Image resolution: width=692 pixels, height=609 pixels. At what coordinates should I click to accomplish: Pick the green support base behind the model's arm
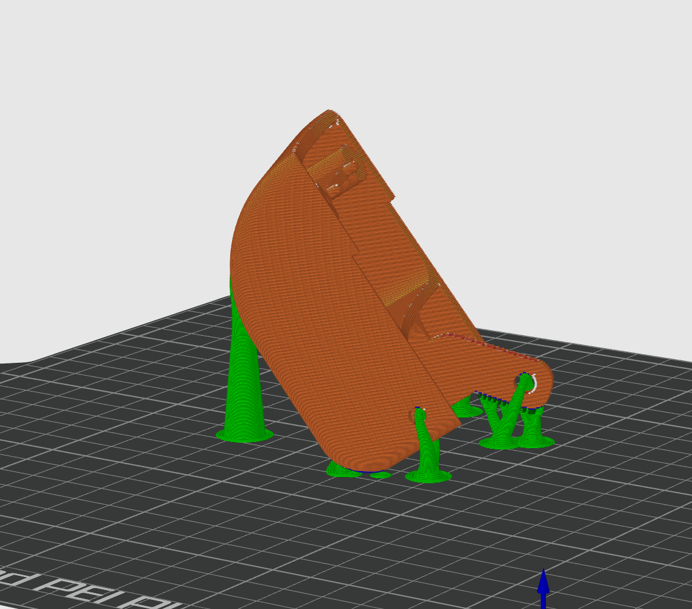(467, 409)
